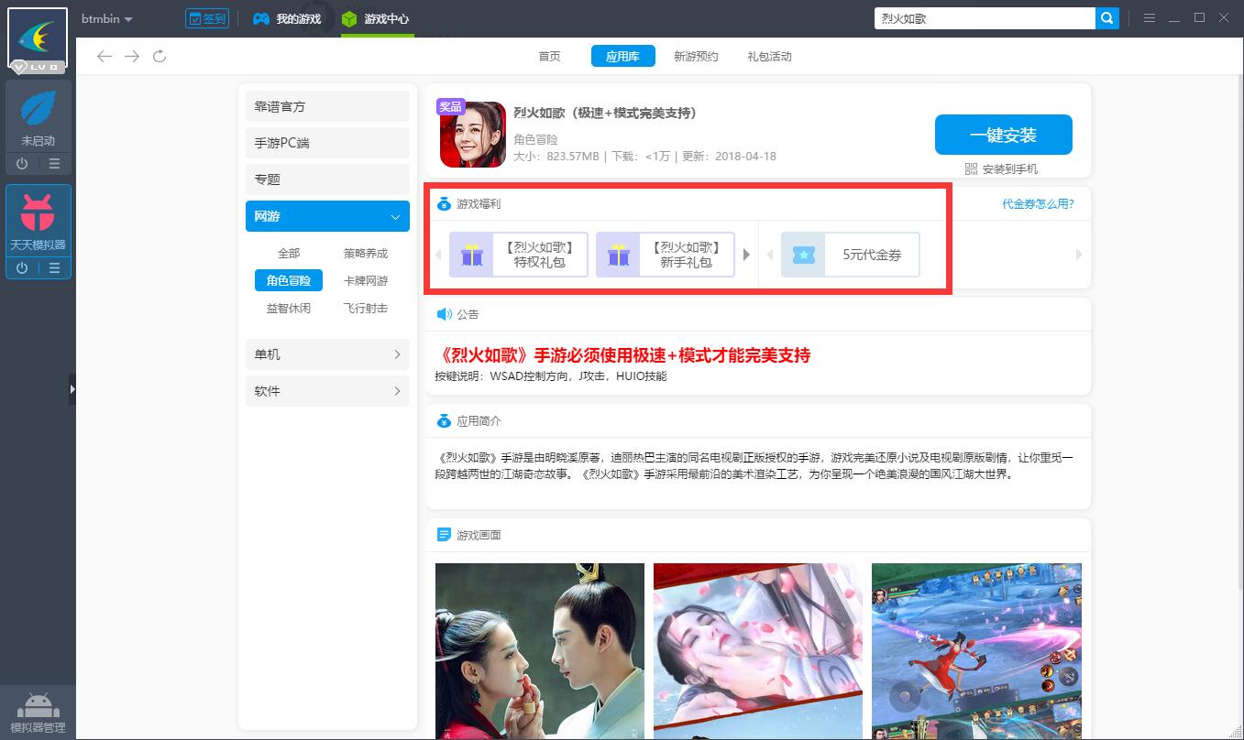The width and height of the screenshot is (1244, 740).
Task: Click the 奖品 badge on game icon
Action: pyautogui.click(x=450, y=106)
